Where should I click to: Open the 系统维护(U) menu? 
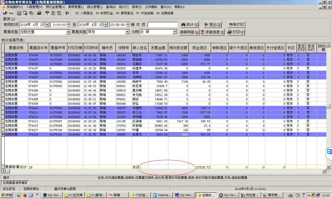[x=15, y=7]
